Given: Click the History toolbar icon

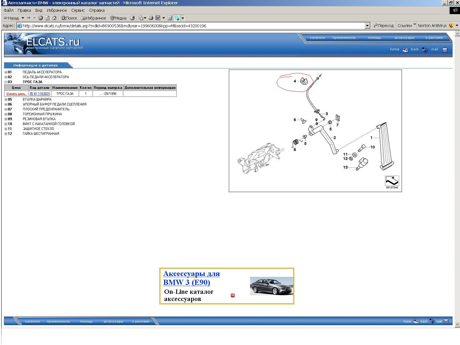Looking at the screenshot, I should point(132,18).
